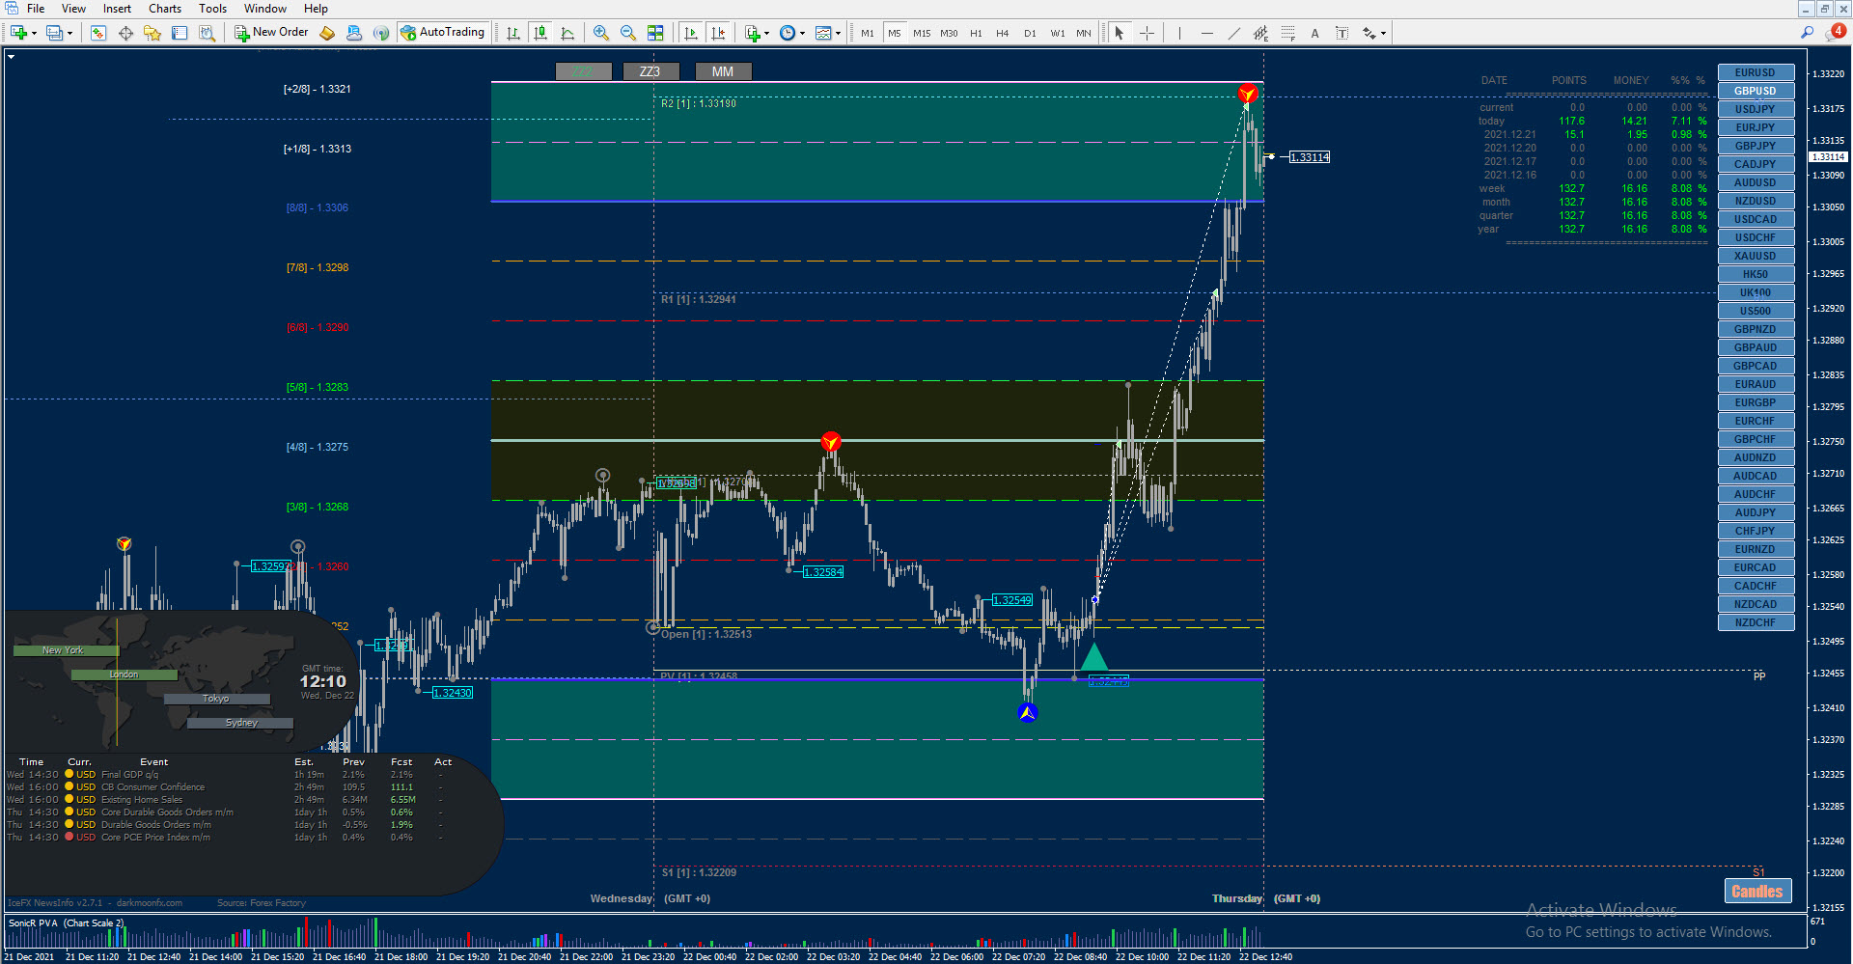Open the Tools menu

(x=212, y=9)
